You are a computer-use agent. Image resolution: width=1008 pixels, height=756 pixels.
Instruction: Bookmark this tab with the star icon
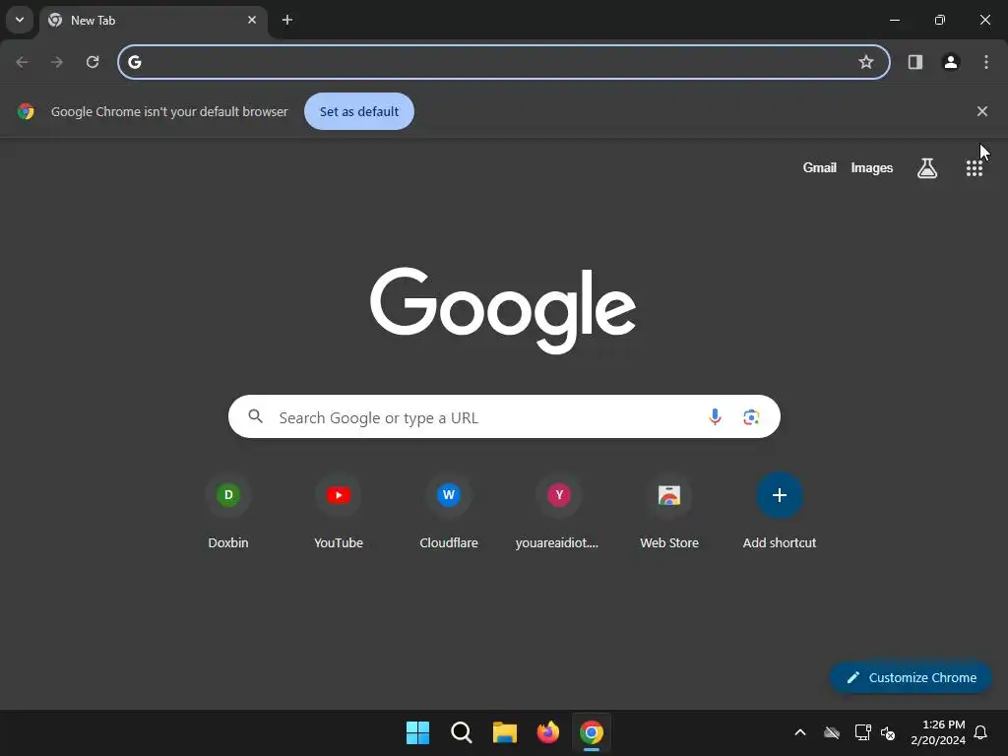click(866, 62)
